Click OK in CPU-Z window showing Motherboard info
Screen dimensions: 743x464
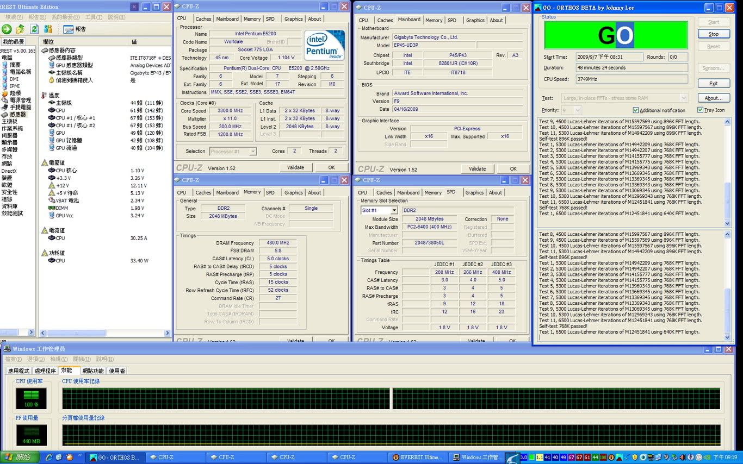click(513, 168)
